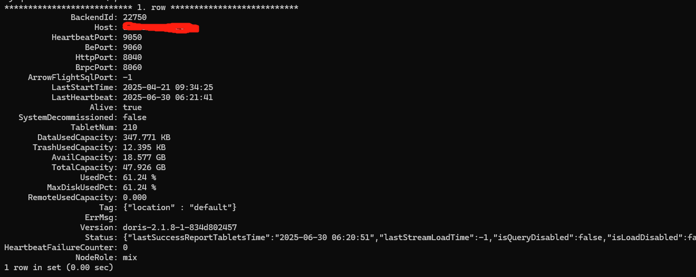Click the TrashUsedCapacity value 12.395 KB
This screenshot has width=696, height=277.
(144, 147)
